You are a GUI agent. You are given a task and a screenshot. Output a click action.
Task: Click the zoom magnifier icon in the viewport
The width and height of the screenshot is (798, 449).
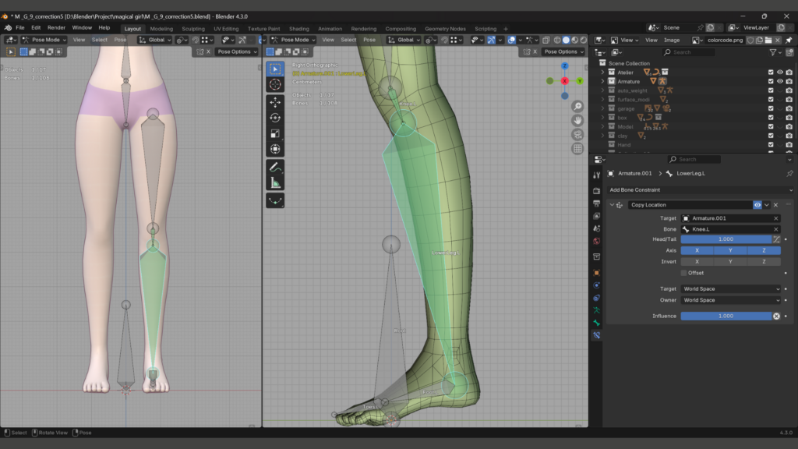click(577, 106)
